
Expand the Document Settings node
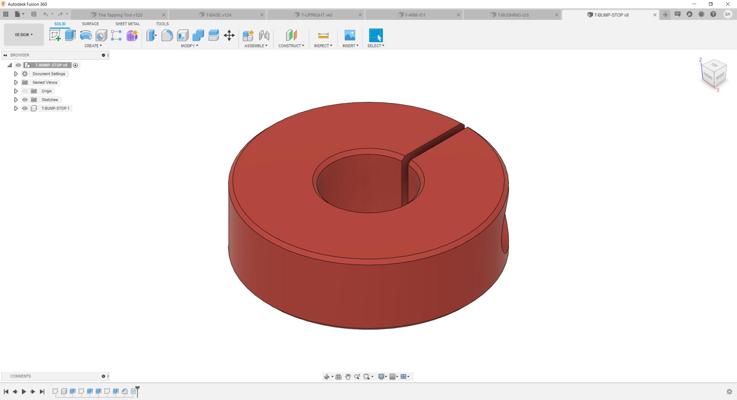click(16, 74)
